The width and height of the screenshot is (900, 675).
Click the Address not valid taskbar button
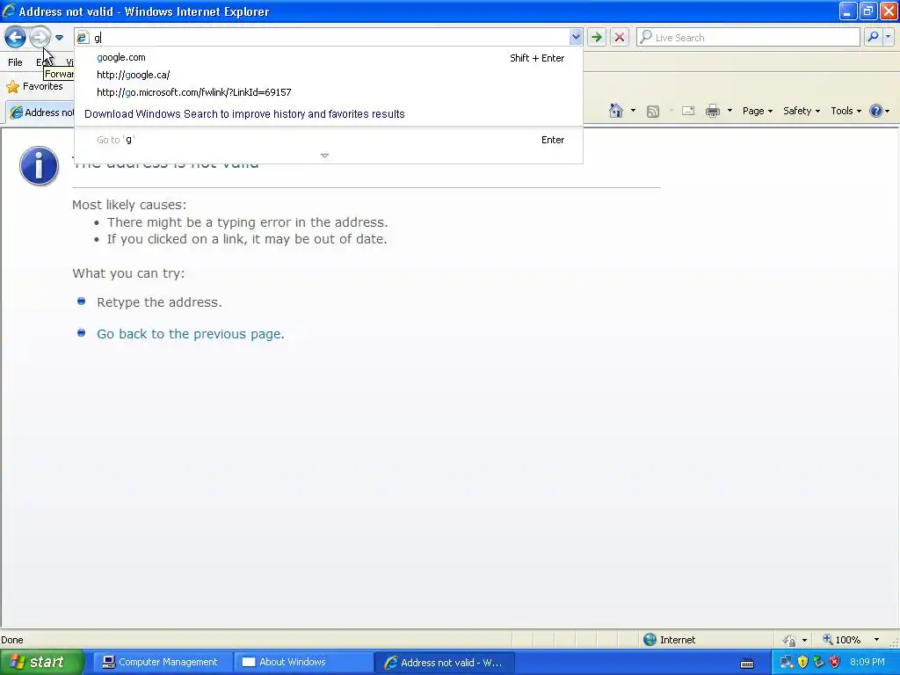(444, 663)
